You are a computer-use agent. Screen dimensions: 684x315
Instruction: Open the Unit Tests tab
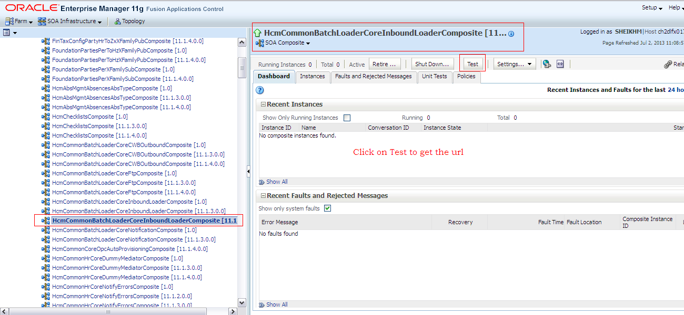tap(435, 76)
